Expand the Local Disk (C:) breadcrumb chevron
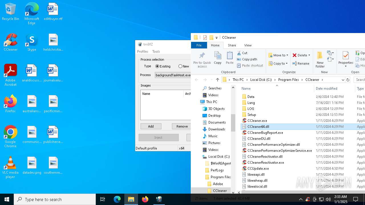This screenshot has height=205, width=365. point(275,80)
